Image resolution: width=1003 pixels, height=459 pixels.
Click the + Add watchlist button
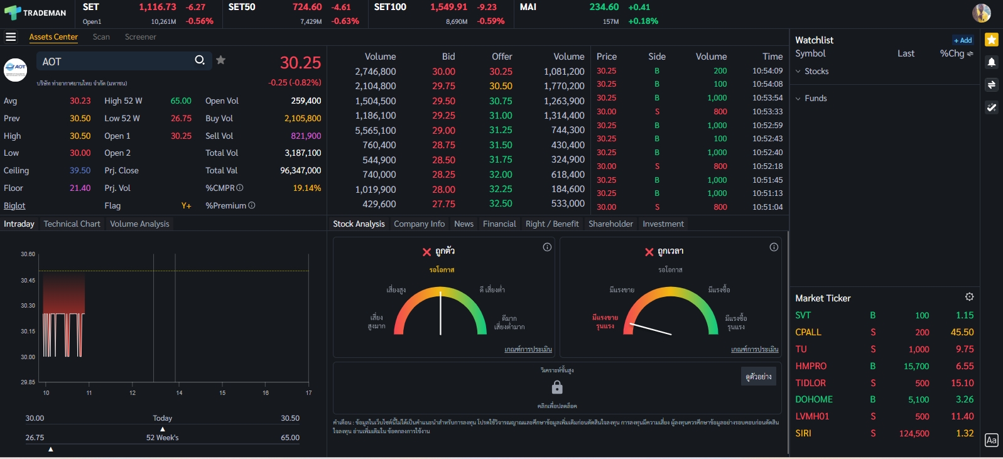tap(963, 40)
